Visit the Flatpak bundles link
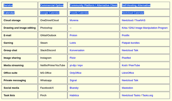 pos(131,43)
